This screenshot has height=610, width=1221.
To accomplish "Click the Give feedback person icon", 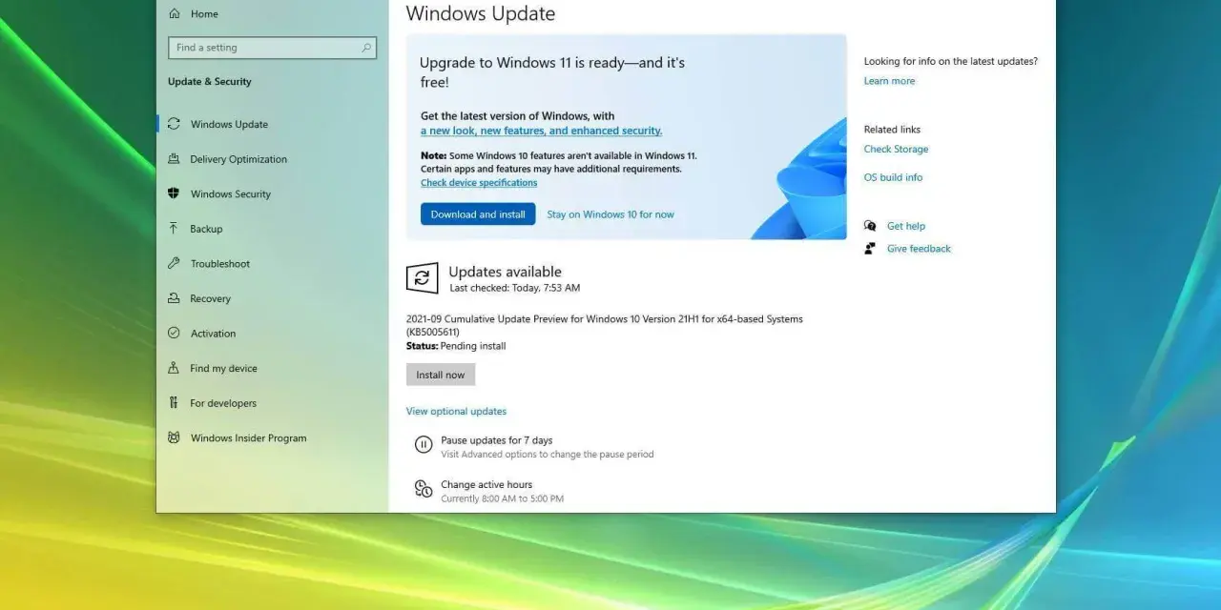I will tap(870, 249).
